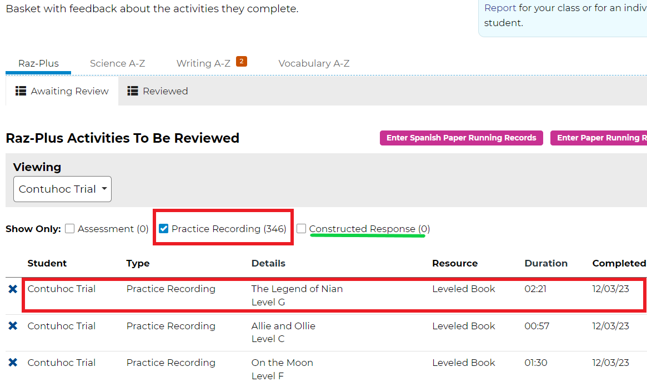647x387 pixels.
Task: Sort by the Duration column header
Action: coord(545,263)
